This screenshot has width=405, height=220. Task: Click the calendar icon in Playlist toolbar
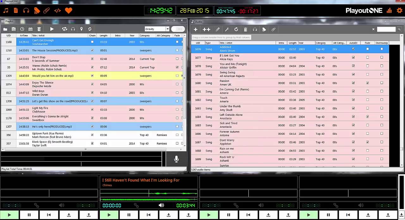coord(30,29)
